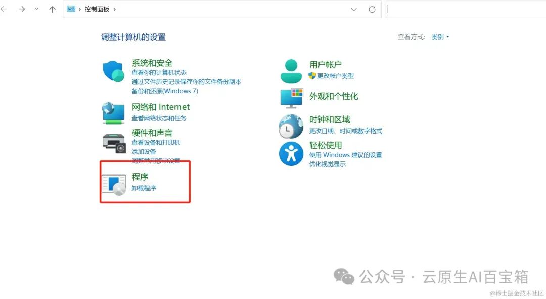546x299 pixels.
Task: Click the Control Panel search box
Action: click(x=466, y=10)
